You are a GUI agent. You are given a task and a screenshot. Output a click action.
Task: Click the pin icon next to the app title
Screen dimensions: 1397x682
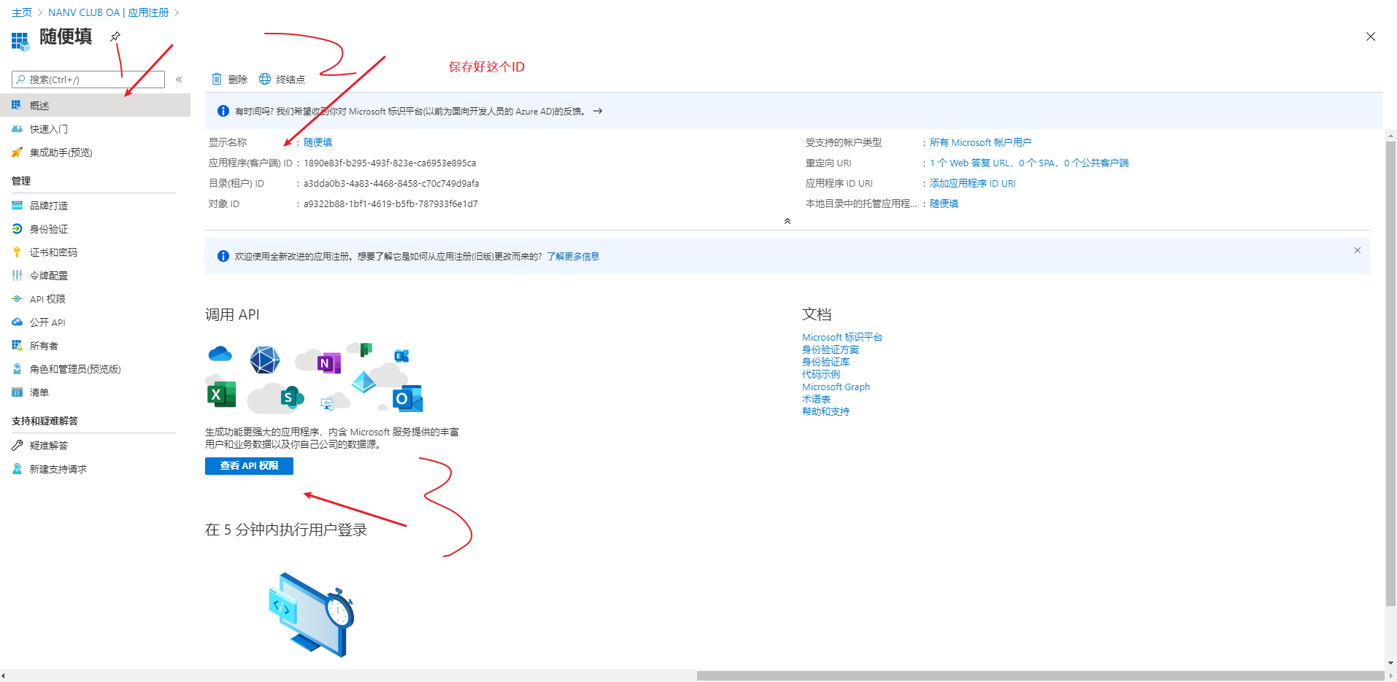pyautogui.click(x=115, y=36)
